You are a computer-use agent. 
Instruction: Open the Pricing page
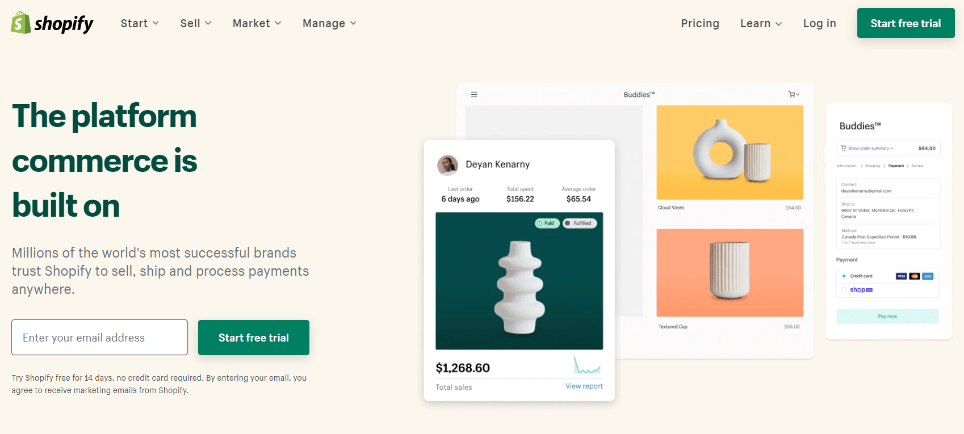(700, 23)
